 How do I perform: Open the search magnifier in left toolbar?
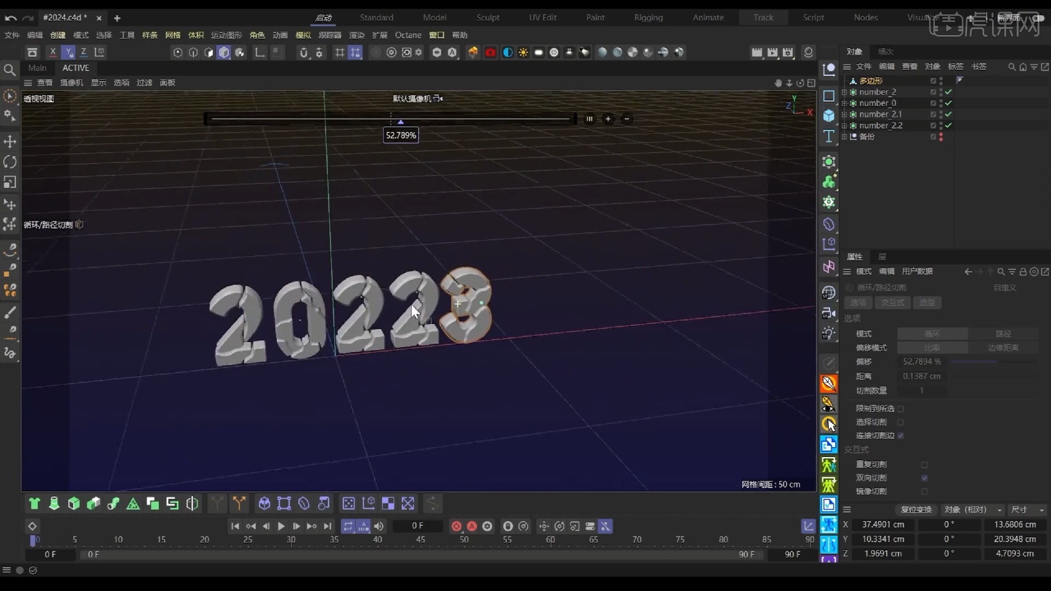tap(9, 69)
